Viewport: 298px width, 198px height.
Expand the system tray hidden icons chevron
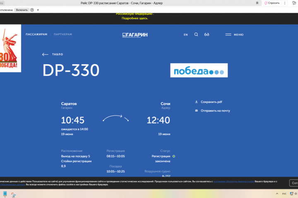click(x=277, y=193)
